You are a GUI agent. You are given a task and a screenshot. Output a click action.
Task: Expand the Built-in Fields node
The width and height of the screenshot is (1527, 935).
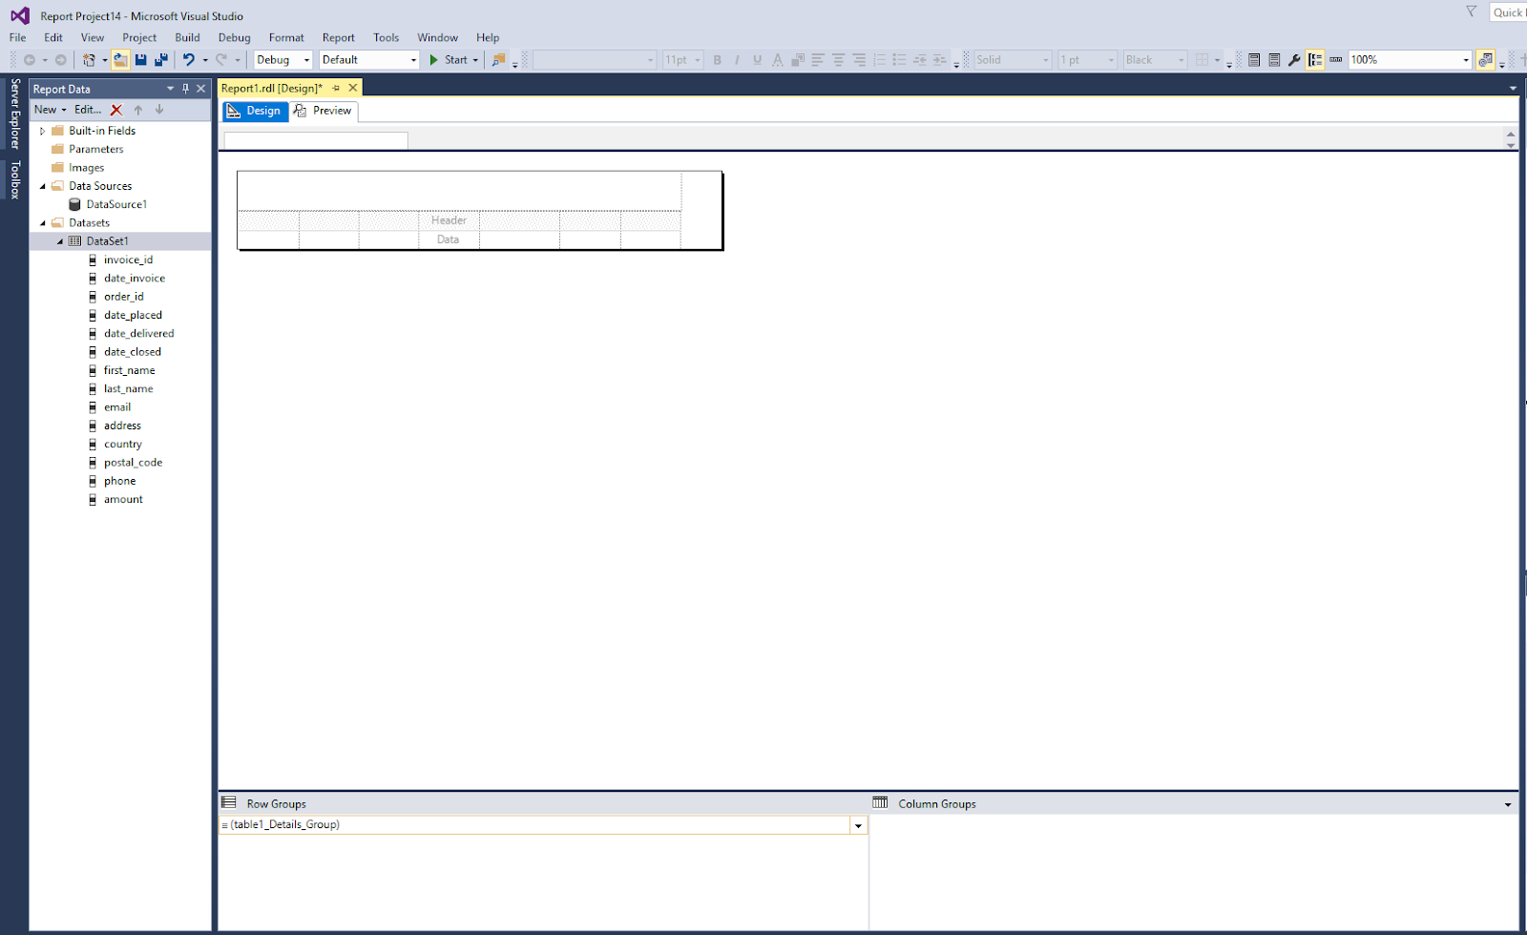pos(42,131)
